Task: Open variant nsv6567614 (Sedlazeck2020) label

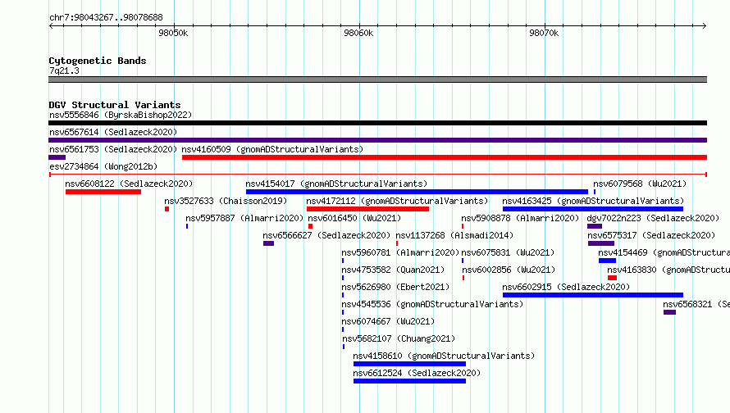Action: (x=113, y=132)
